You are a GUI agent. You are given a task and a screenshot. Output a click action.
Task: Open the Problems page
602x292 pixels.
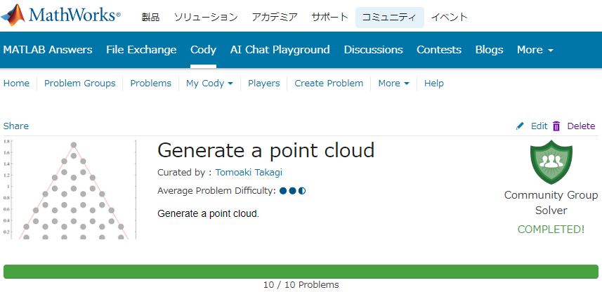150,84
